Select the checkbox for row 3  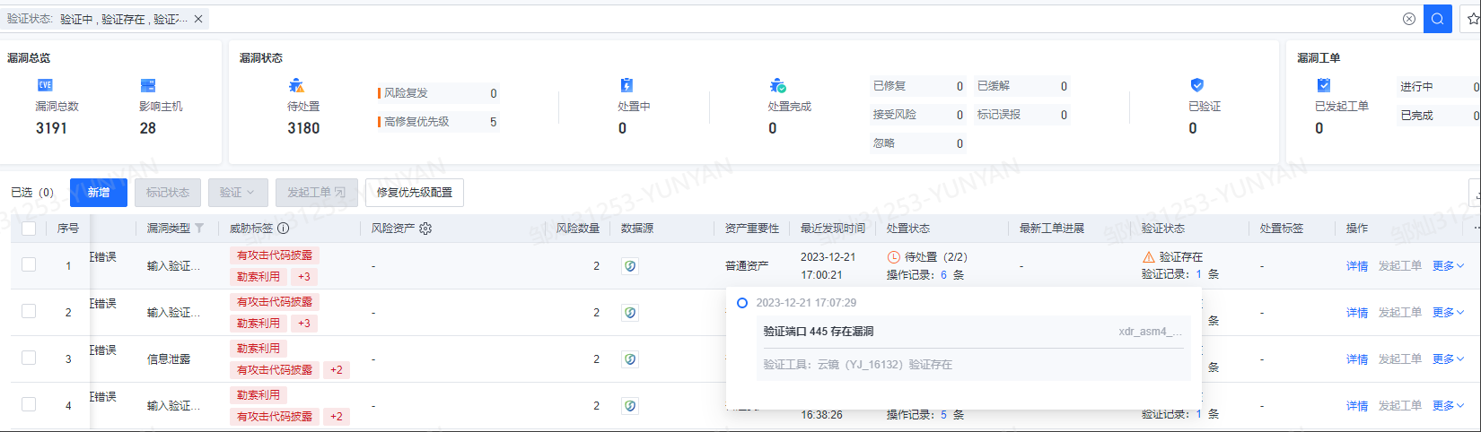point(29,359)
